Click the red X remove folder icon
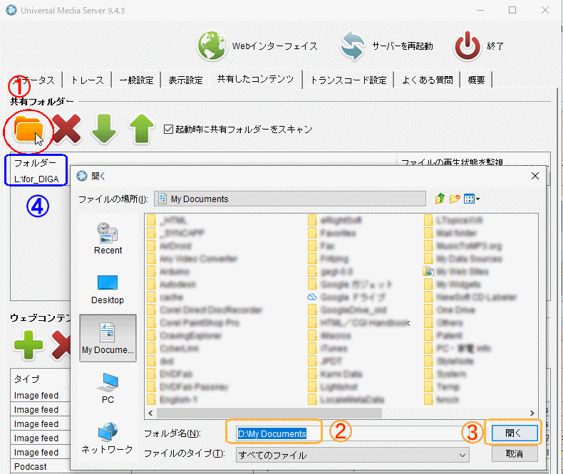Screen dimensions: 563x474 (66, 130)
